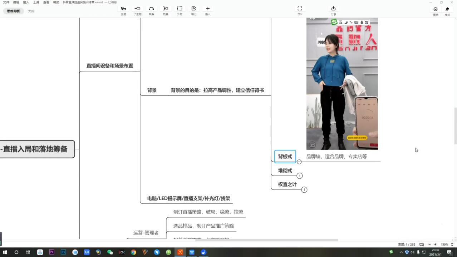This screenshot has width=457, height=257.
Task: Toggle the map overview icon in the status bar
Action: pos(422,244)
